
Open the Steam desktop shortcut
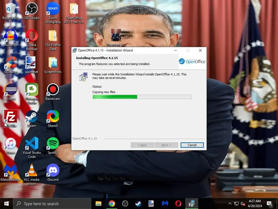click(x=31, y=119)
